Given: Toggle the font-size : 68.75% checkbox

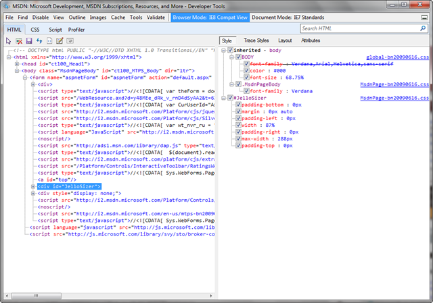Looking at the screenshot, I should (246, 78).
